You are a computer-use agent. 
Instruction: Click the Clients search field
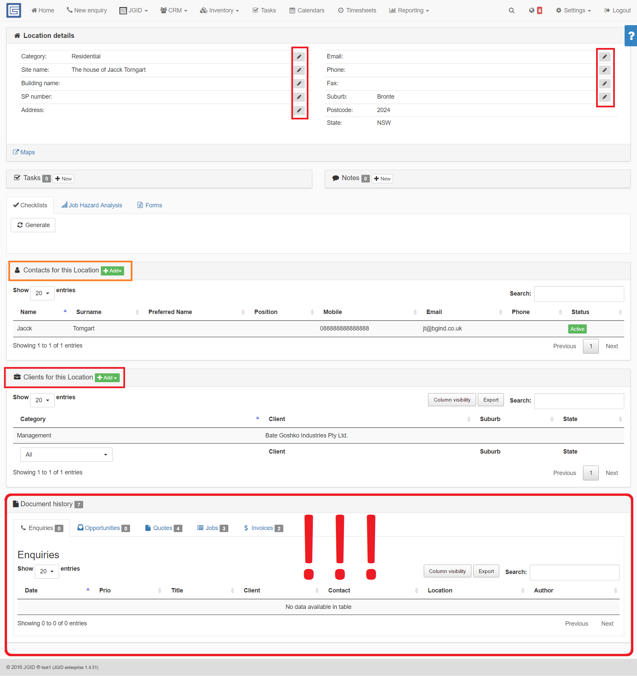[579, 401]
